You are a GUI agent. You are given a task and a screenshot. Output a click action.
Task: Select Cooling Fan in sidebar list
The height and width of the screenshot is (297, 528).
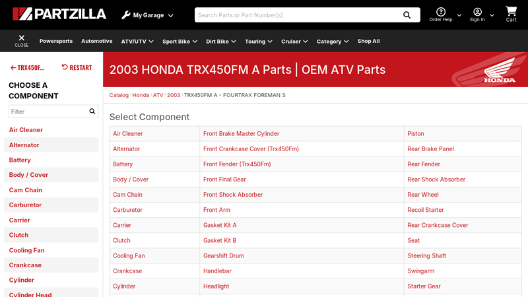pos(26,250)
